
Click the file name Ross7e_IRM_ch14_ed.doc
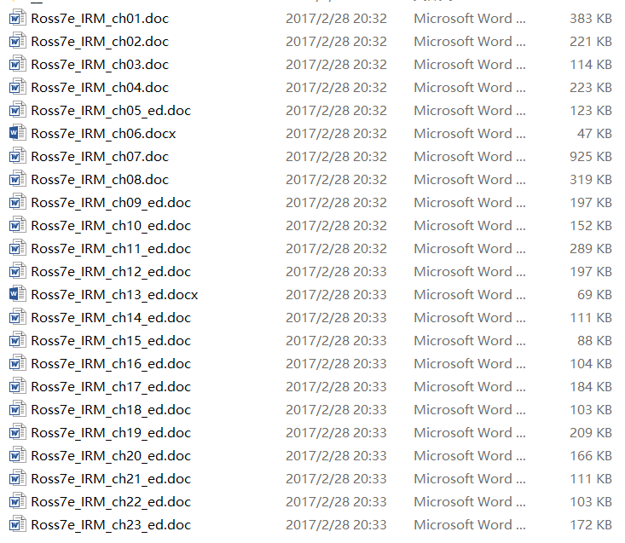pos(111,318)
